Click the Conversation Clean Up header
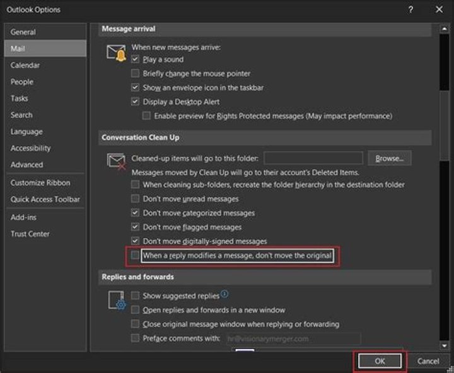The image size is (454, 373). [265, 137]
